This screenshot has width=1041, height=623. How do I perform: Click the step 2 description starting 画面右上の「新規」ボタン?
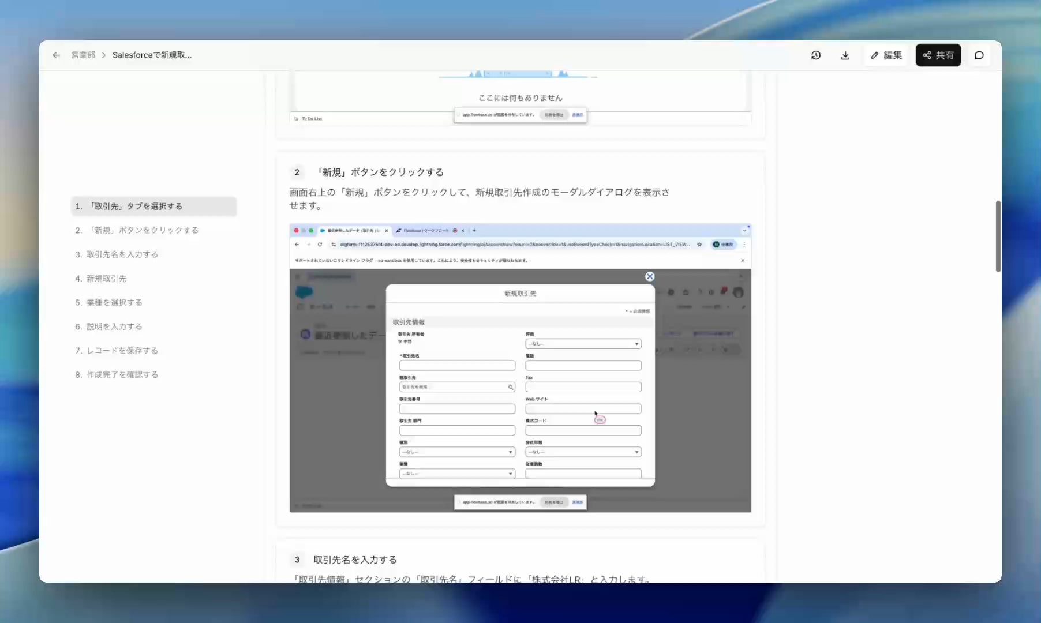click(480, 199)
